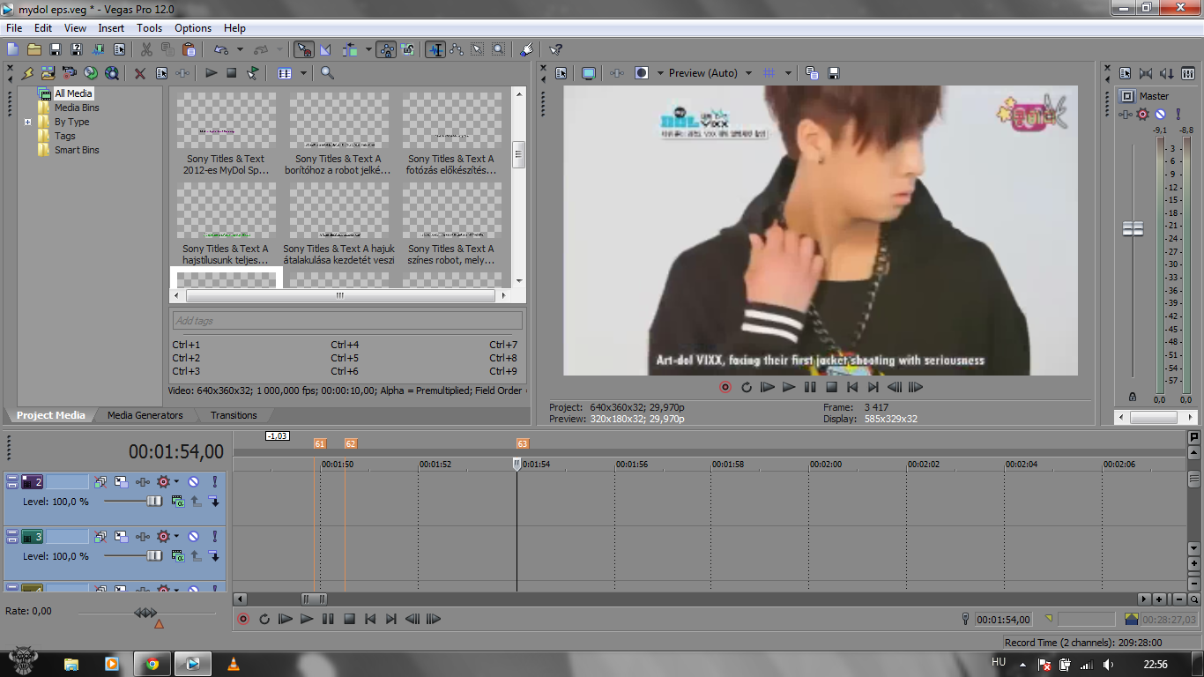Open VLC from the Windows taskbar

click(x=234, y=664)
